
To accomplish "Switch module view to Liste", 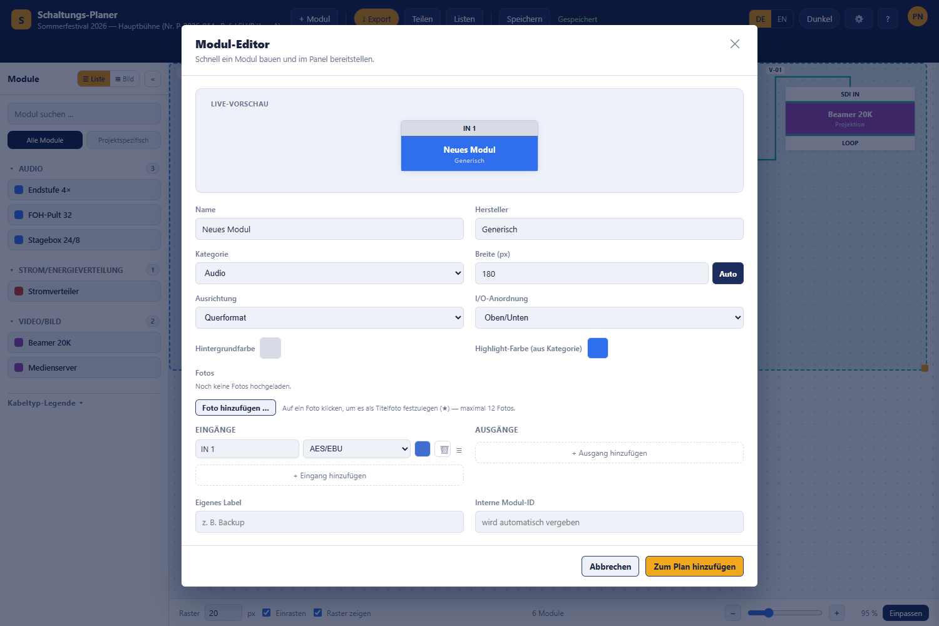I will [x=94, y=79].
